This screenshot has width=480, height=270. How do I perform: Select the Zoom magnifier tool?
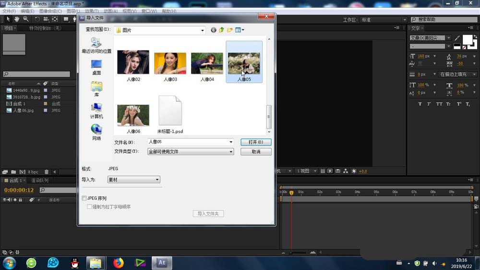(x=26, y=19)
